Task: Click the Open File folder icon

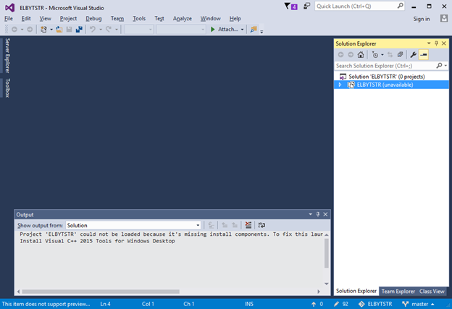Action: coord(59,30)
